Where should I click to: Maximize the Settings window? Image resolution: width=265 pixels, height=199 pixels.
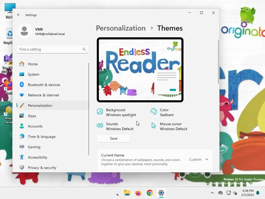click(x=201, y=13)
